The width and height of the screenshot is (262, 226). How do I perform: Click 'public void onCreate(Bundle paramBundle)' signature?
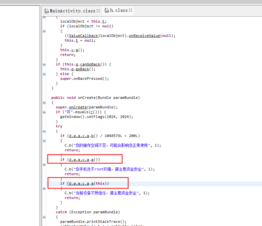coord(95,98)
